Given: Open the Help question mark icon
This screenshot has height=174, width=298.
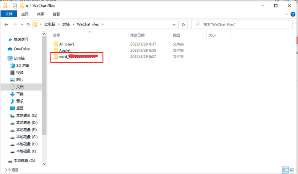Looking at the screenshot, I should click(293, 14).
